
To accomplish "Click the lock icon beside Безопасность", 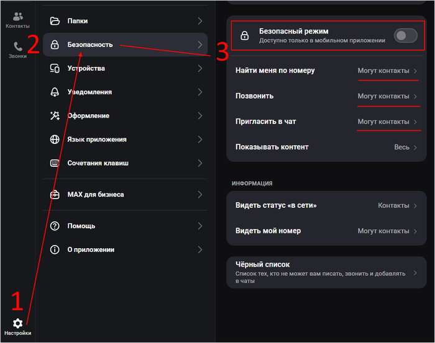I will [x=55, y=45].
